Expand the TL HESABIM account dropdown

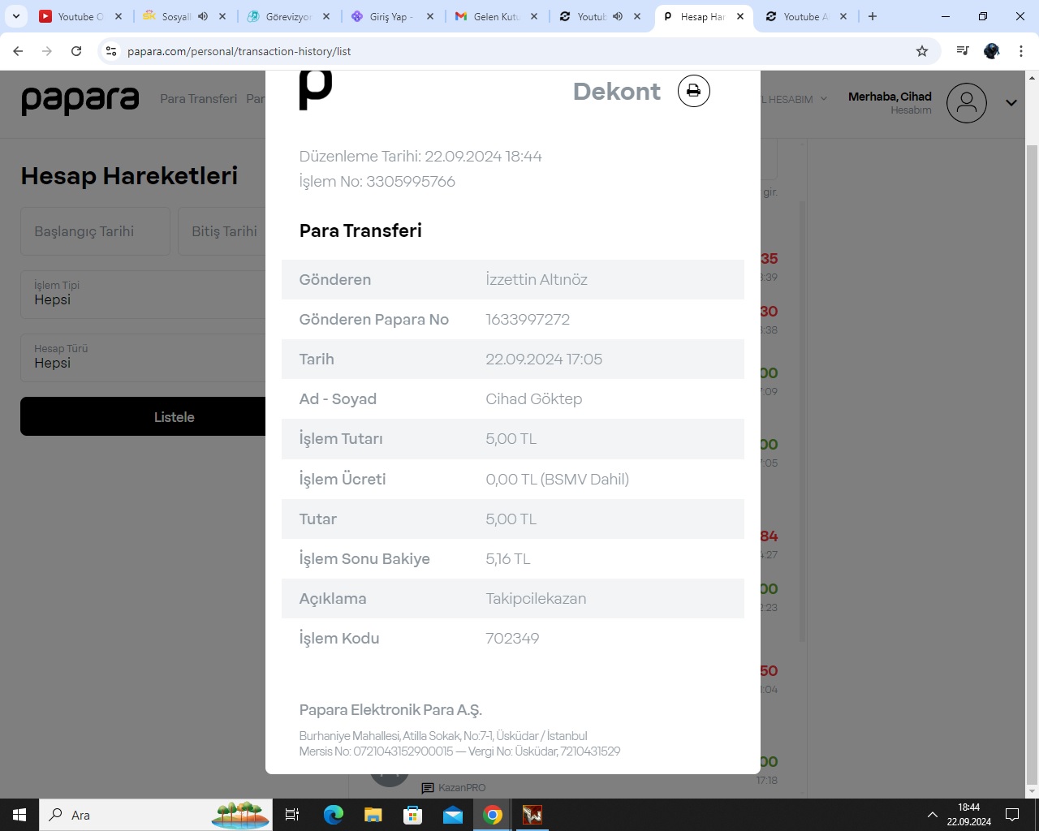click(x=792, y=99)
